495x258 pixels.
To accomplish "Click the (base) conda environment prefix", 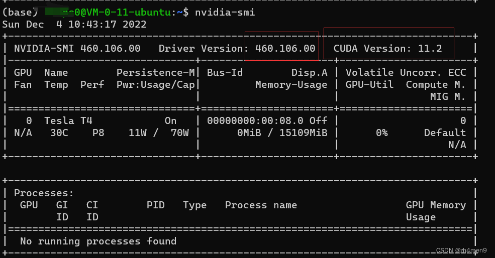I will (20, 13).
